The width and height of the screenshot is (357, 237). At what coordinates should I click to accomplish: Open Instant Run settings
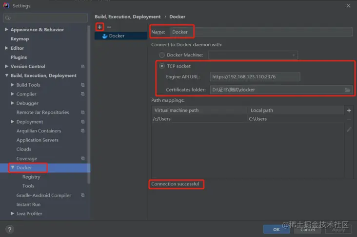pyautogui.click(x=28, y=204)
